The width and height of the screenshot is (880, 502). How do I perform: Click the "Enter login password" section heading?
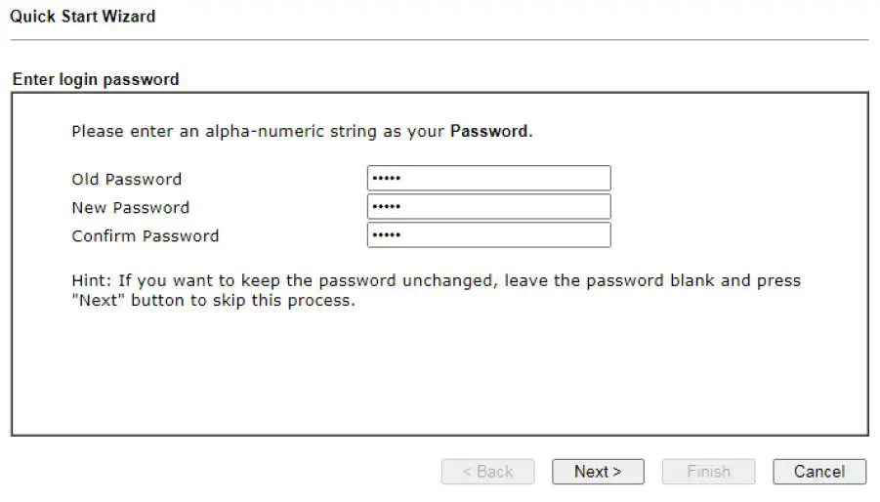(96, 79)
